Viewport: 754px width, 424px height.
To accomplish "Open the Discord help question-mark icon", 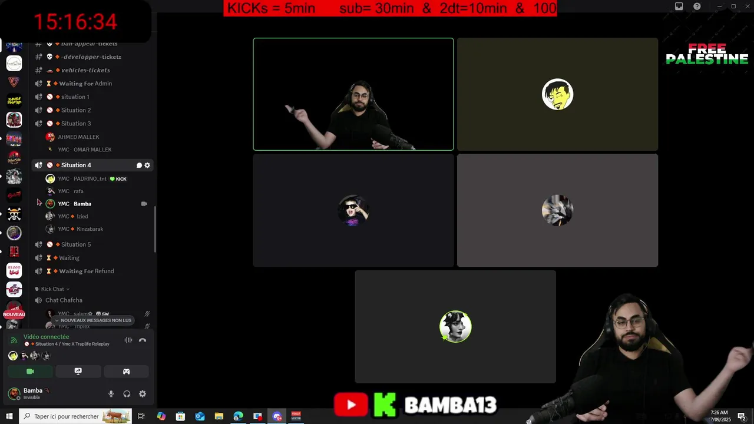I will coord(697,6).
